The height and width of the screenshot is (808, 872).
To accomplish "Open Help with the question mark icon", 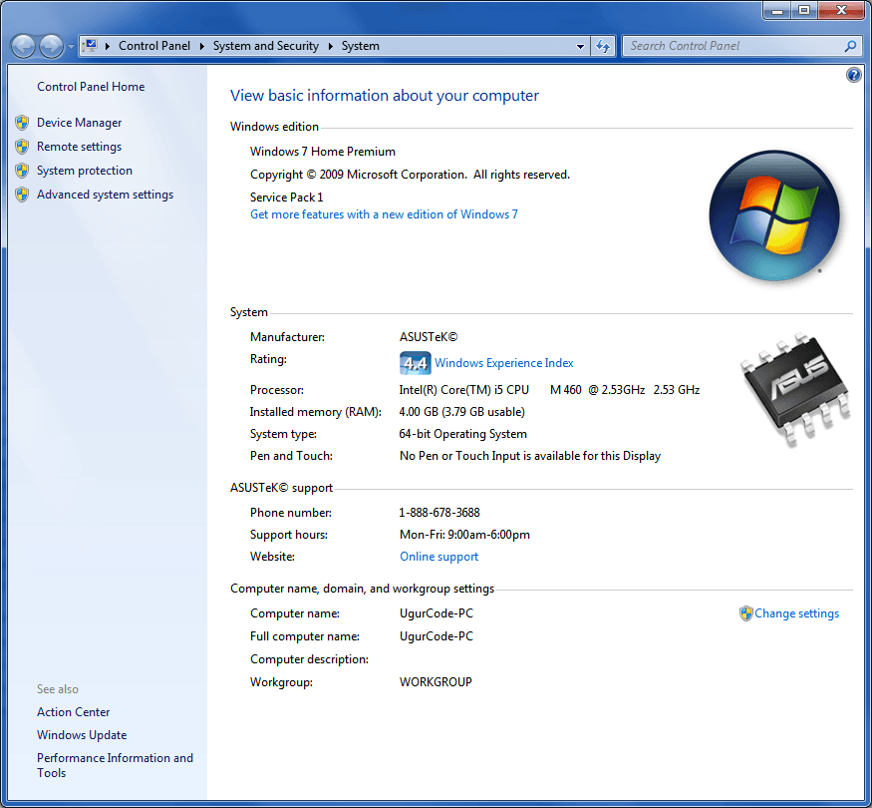I will [x=854, y=75].
